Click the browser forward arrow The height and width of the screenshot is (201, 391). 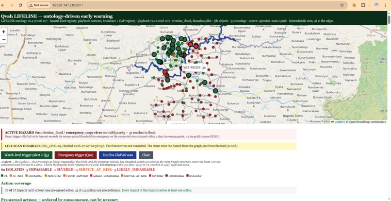coord(12,5)
